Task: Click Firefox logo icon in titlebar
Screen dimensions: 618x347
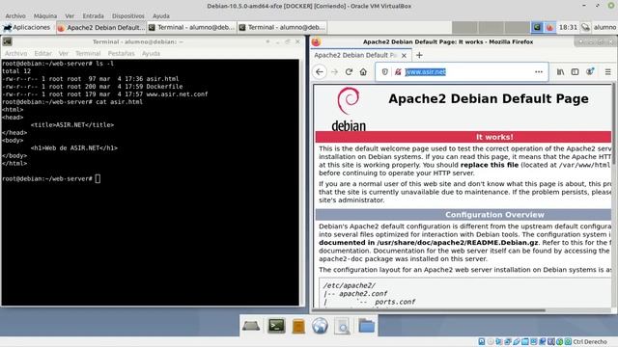Action: [x=316, y=41]
